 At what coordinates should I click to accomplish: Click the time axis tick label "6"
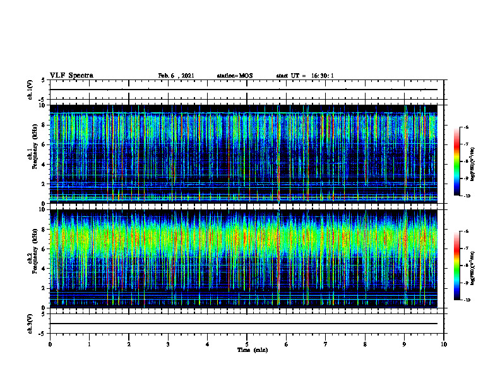coord(287,344)
